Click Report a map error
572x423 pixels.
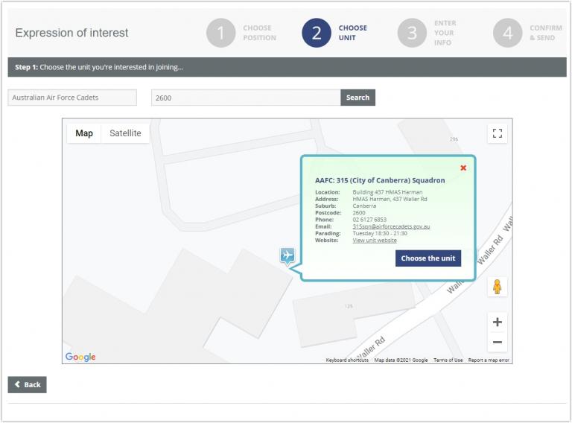coord(489,360)
